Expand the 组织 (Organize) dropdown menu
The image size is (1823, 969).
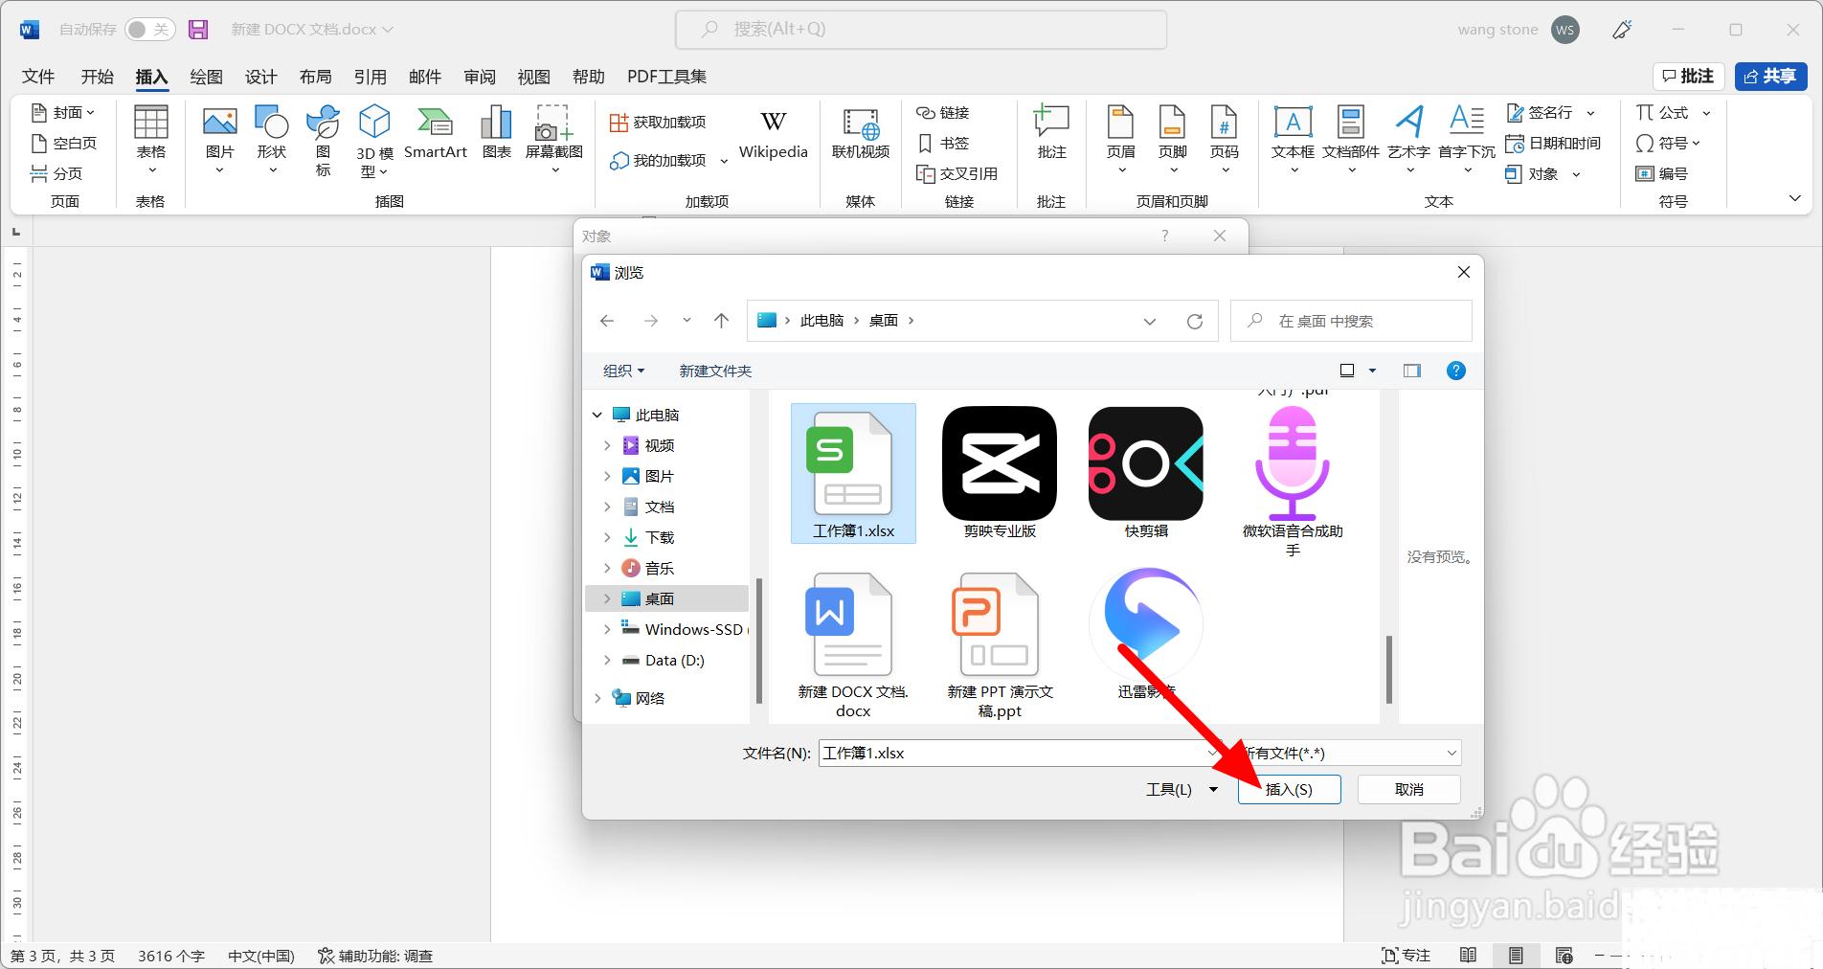623,371
